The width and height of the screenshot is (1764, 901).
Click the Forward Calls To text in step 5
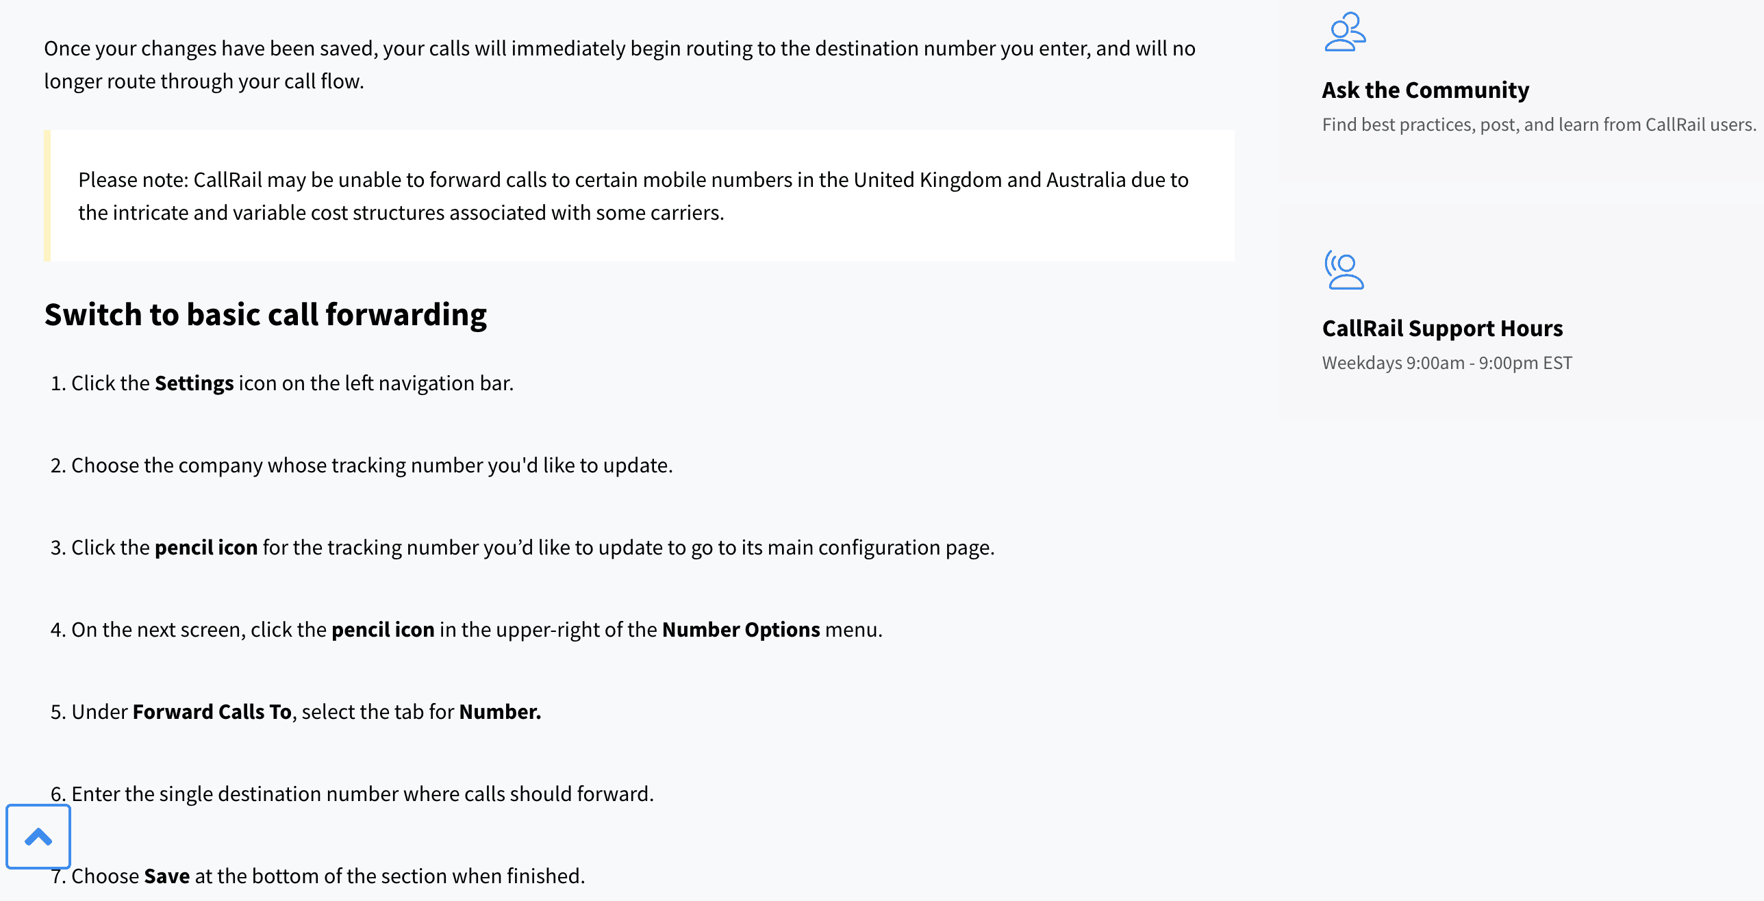pos(212,711)
